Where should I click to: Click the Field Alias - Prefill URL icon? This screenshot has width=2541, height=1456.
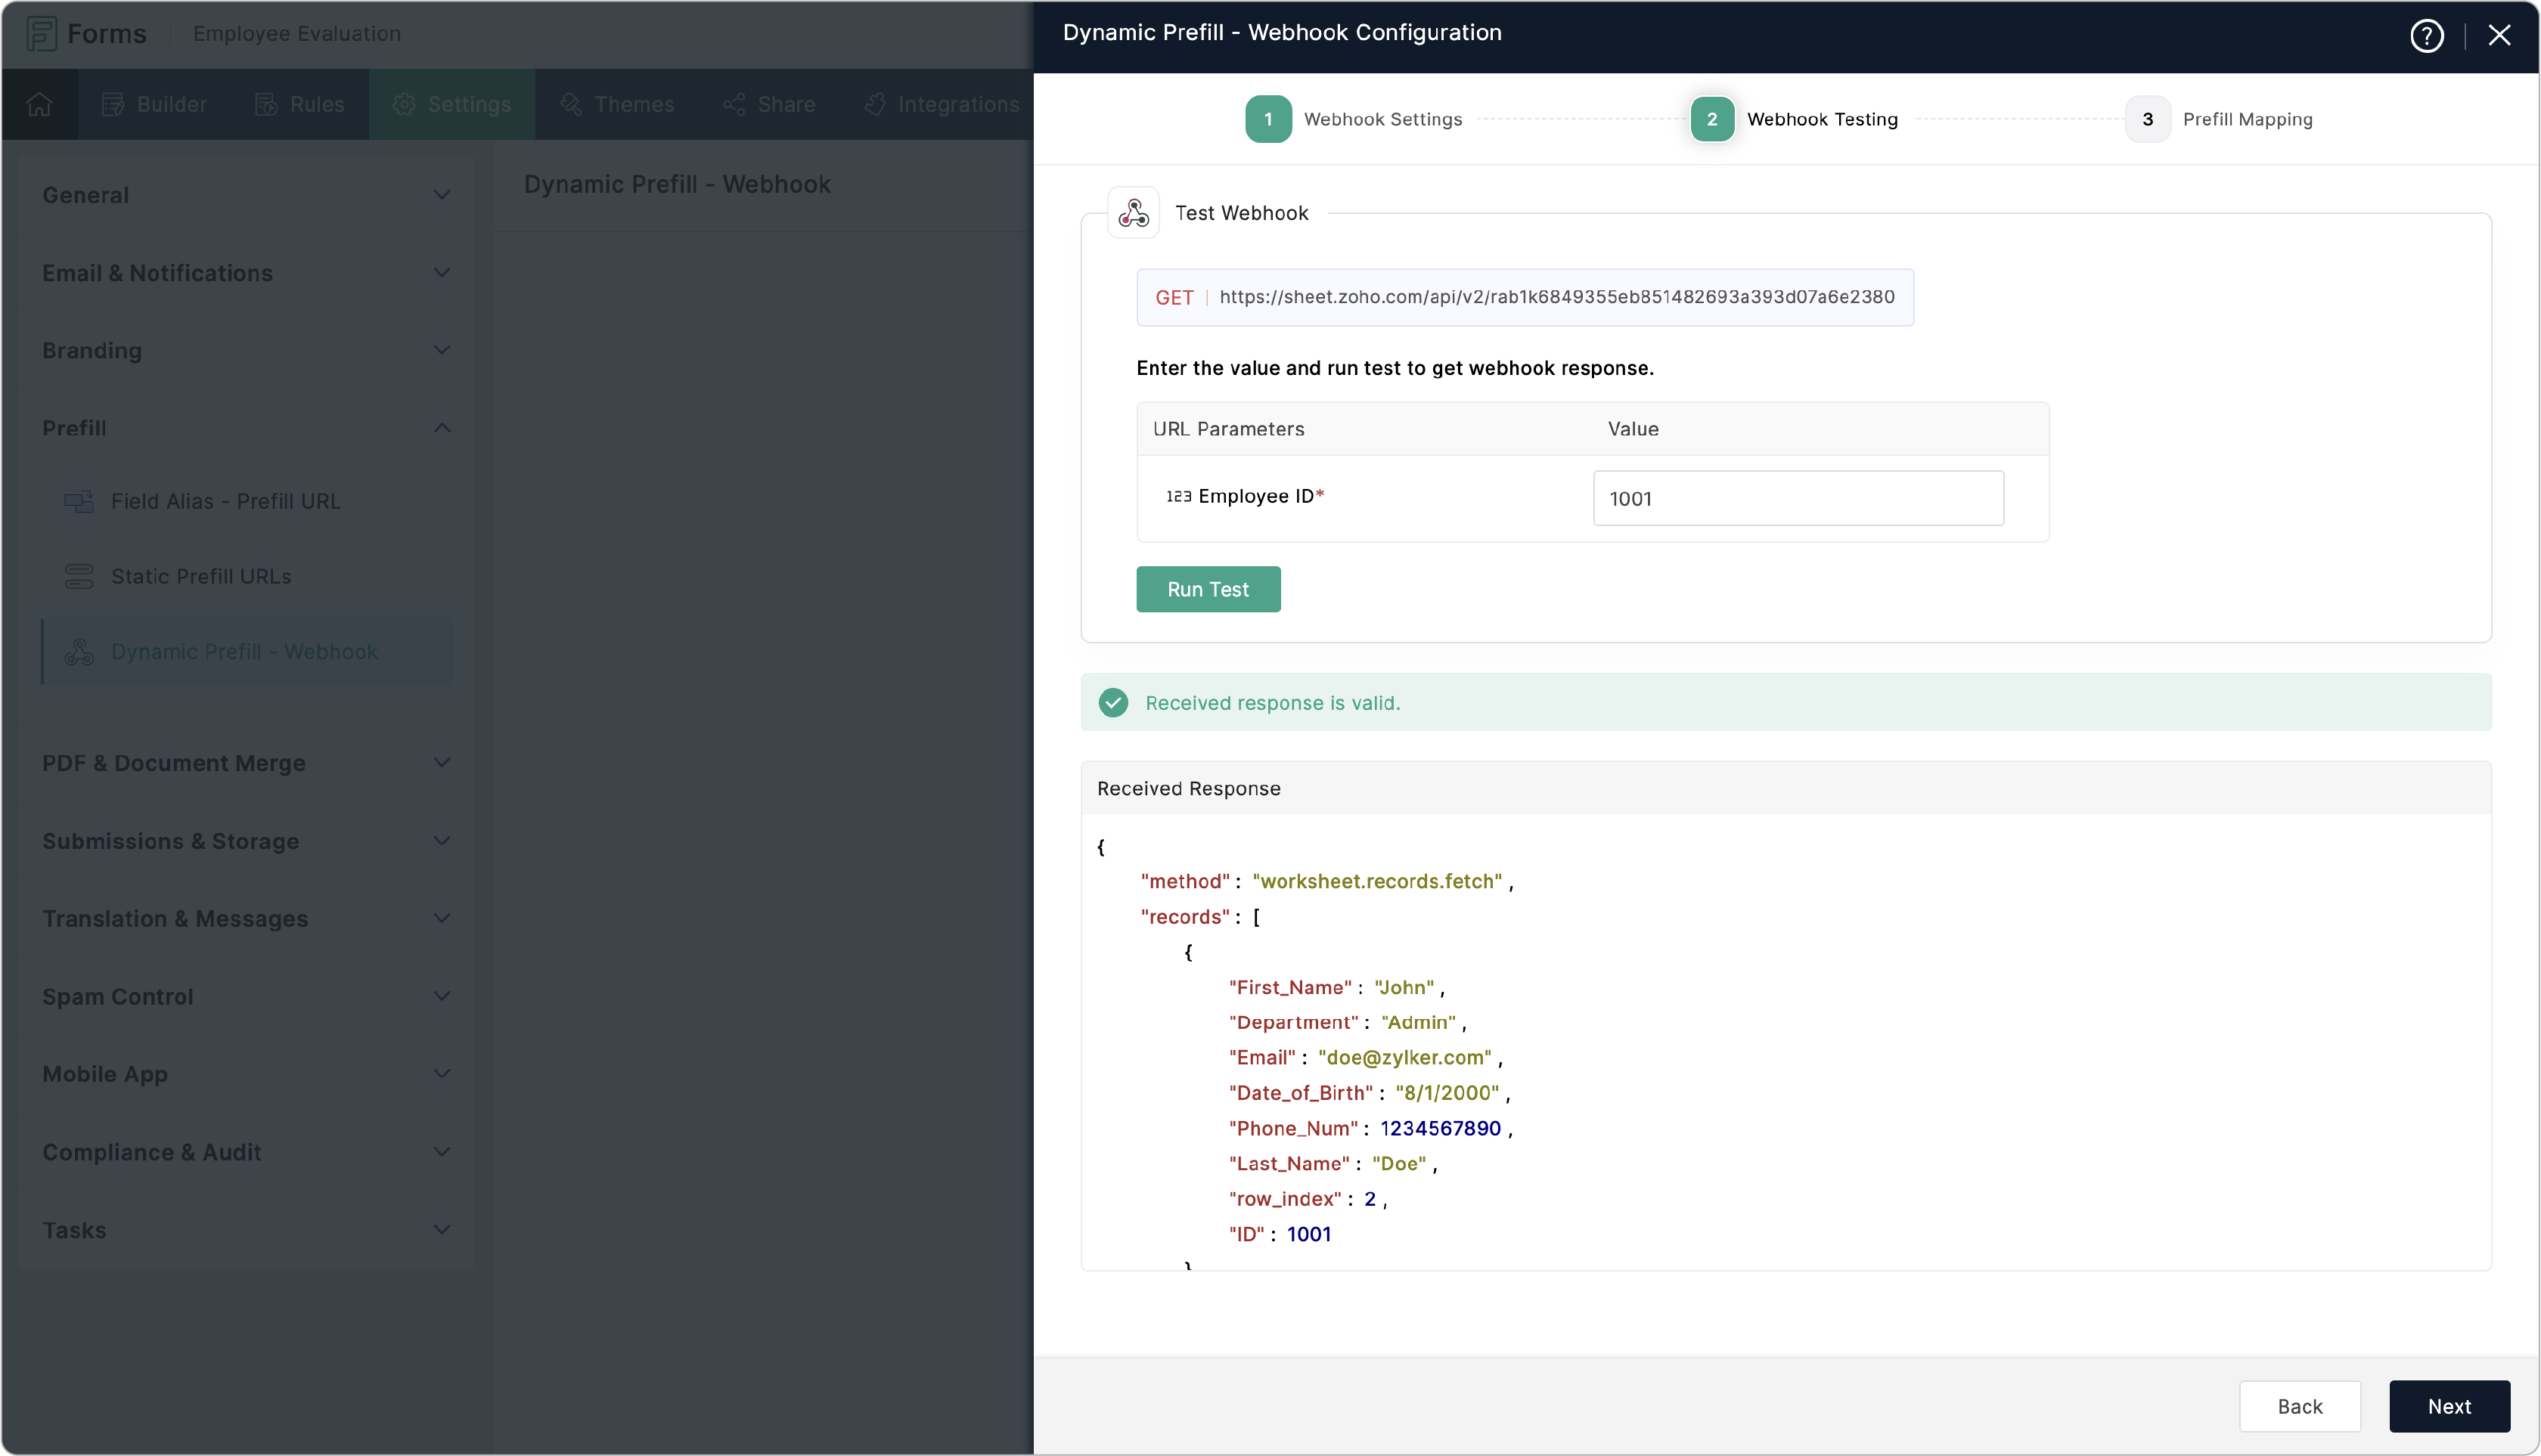[x=79, y=501]
